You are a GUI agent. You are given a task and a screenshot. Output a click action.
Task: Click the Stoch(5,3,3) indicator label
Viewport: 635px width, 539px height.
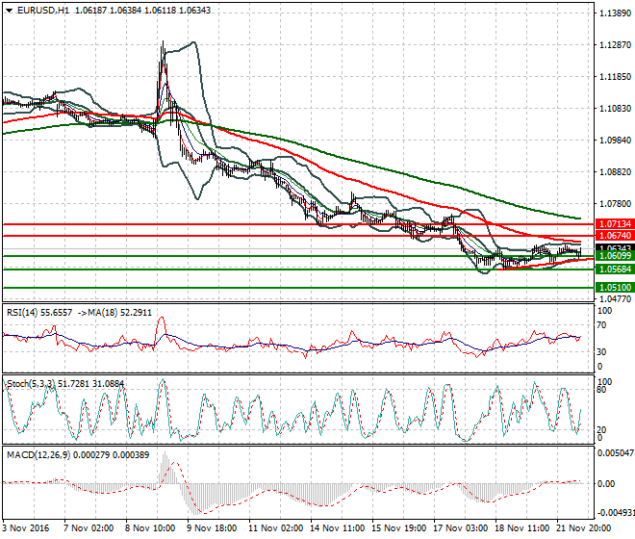[x=33, y=384]
